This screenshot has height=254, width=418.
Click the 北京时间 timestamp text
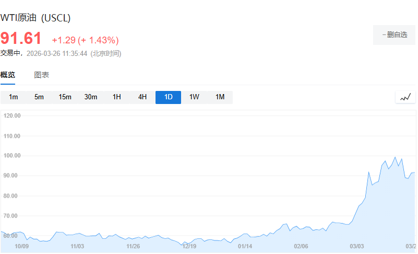pos(106,53)
